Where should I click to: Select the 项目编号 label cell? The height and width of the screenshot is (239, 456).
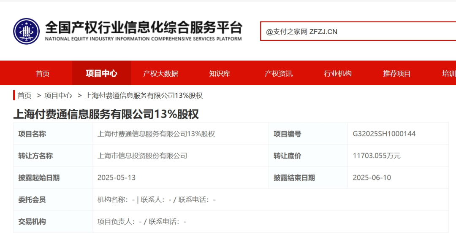[x=308, y=134]
